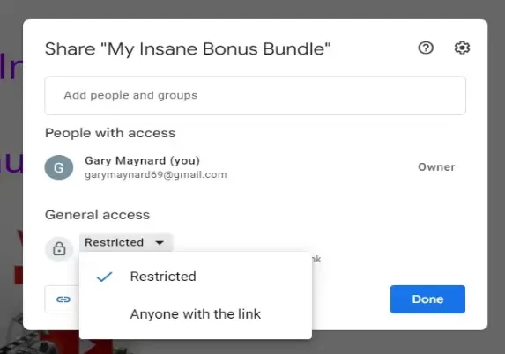Viewport: 505px width, 354px height.
Task: Click the Share dialog title text
Action: point(188,49)
